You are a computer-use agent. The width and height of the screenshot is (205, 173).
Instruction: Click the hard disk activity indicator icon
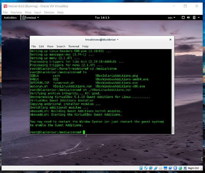click(x=141, y=168)
